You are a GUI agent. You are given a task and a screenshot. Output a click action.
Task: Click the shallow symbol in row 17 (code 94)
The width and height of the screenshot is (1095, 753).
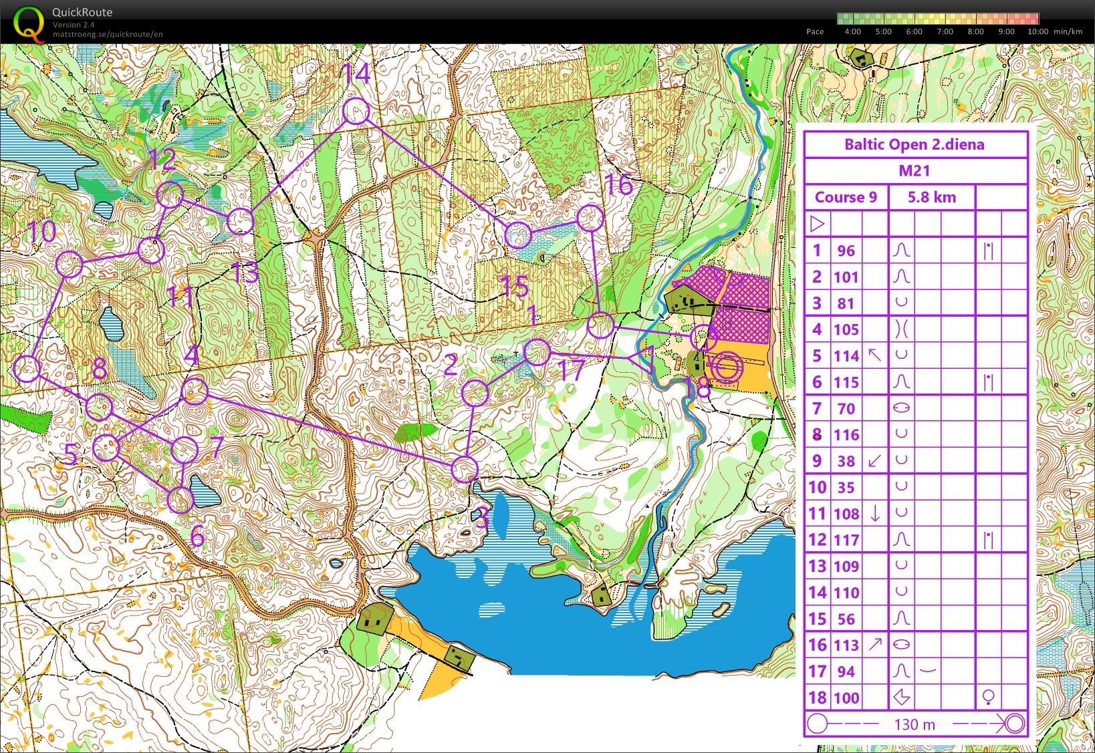pyautogui.click(x=928, y=669)
